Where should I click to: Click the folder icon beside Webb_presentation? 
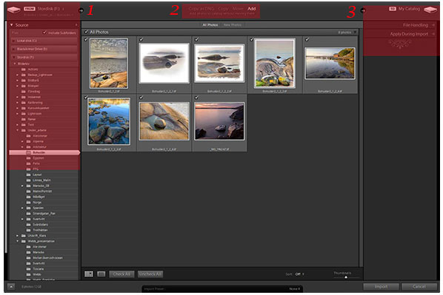point(24,242)
